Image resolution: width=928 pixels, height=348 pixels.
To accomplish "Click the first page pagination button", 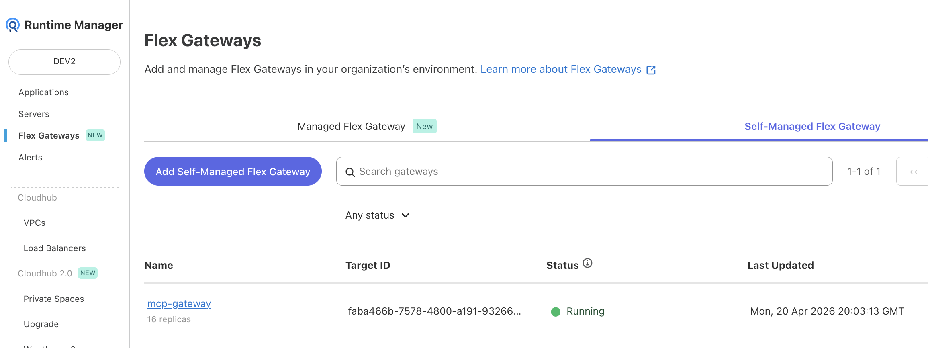I will pyautogui.click(x=914, y=172).
